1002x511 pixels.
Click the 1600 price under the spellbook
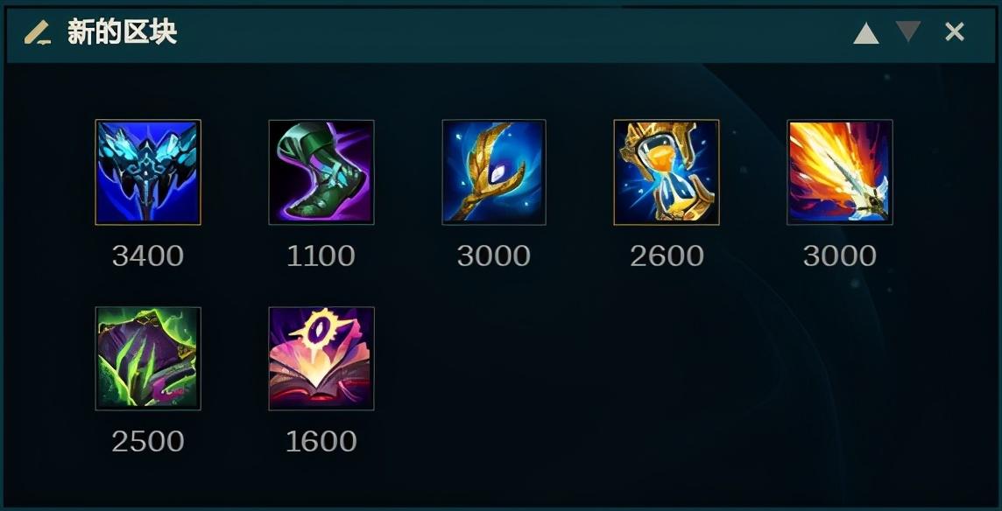[321, 441]
